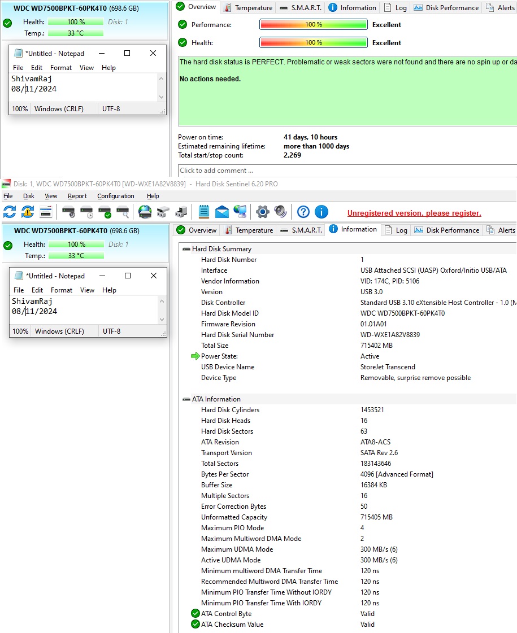Click the disk test icon with clock
The height and width of the screenshot is (633, 517).
(86, 212)
